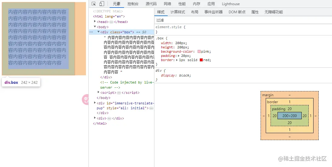This screenshot has width=332, height=167.
Task: Toggle the device toolbar icon
Action: pos(102,4)
